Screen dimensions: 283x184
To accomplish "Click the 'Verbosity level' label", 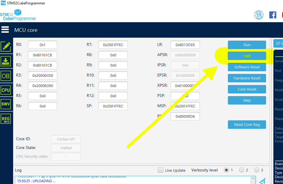I will [205, 170].
